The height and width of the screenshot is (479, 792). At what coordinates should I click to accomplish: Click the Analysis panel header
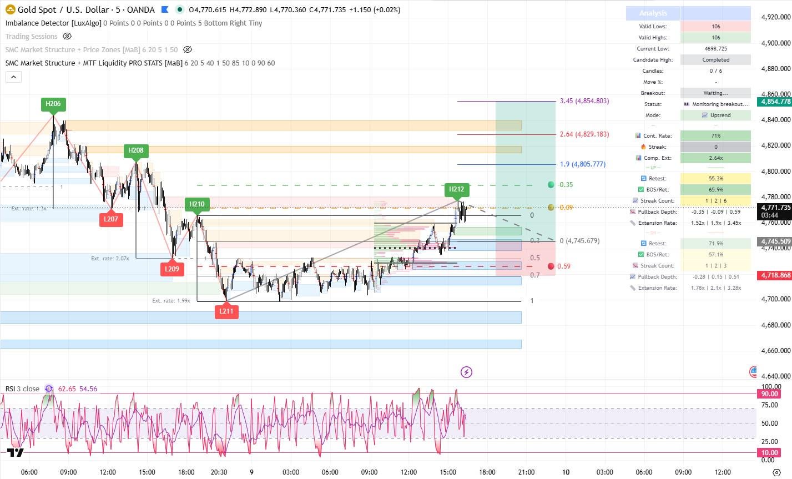click(653, 13)
